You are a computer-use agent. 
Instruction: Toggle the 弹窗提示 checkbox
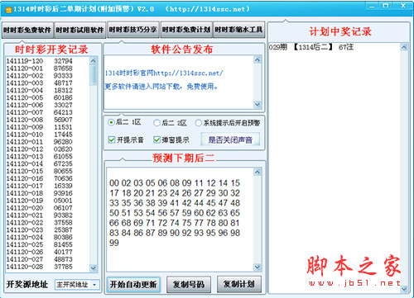tap(171, 140)
